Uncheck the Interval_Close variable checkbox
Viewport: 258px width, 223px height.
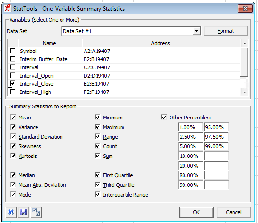tap(12, 84)
